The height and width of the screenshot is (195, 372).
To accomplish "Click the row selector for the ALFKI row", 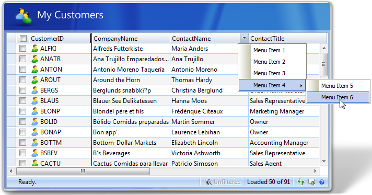I will point(11,49).
